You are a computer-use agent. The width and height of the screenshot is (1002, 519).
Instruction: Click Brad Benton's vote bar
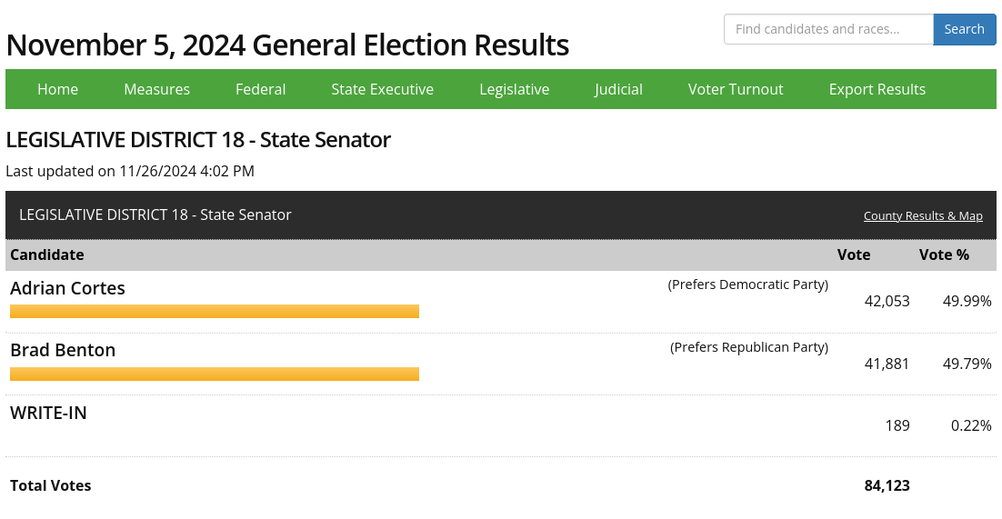(215, 374)
